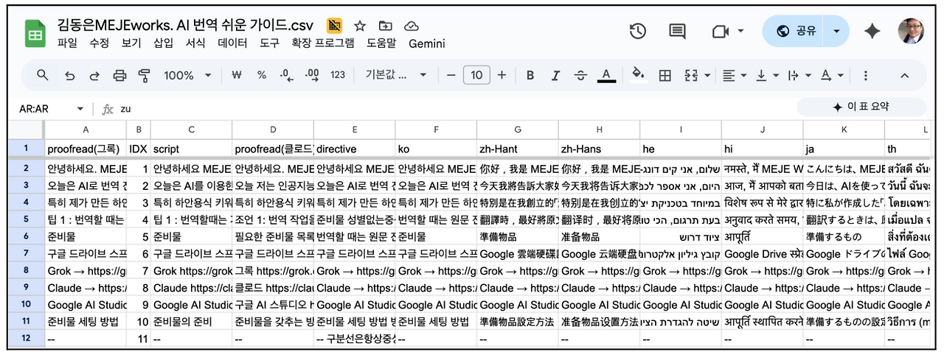Decrease the font size

451,75
